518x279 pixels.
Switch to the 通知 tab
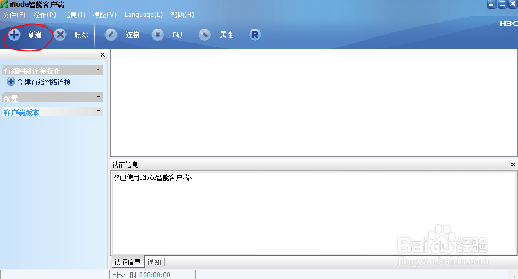(x=155, y=262)
